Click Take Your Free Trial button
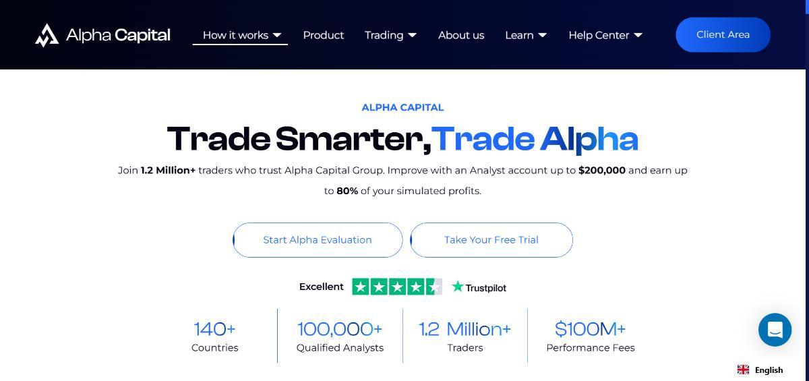This screenshot has width=809, height=381. point(491,240)
